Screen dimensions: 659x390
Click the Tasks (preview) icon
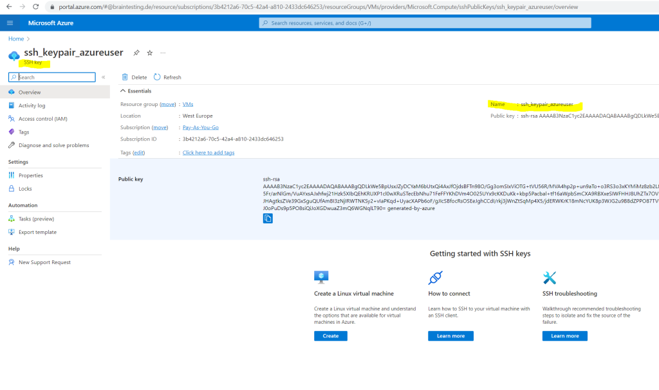12,218
